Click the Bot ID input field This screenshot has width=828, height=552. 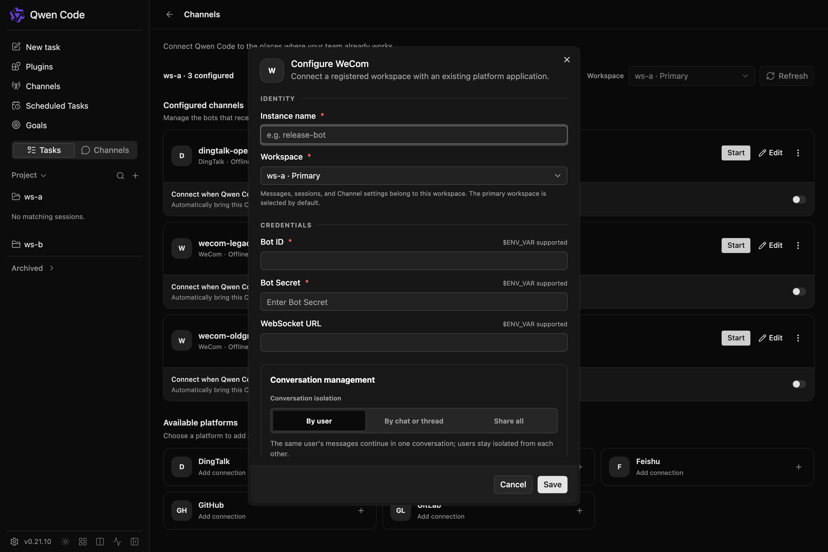point(414,261)
